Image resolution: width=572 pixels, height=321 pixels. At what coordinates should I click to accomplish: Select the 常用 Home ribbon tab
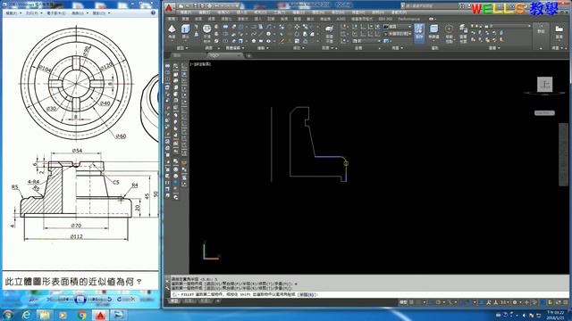172,19
